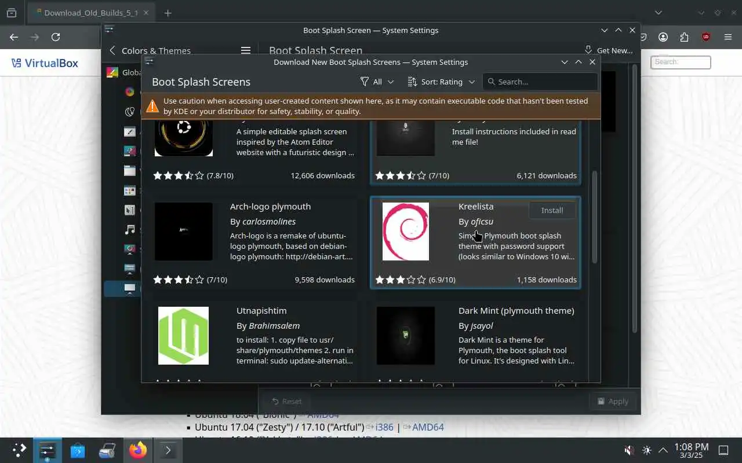Open Konsole terminal from taskbar
This screenshot has width=742, height=463.
pyautogui.click(x=168, y=450)
